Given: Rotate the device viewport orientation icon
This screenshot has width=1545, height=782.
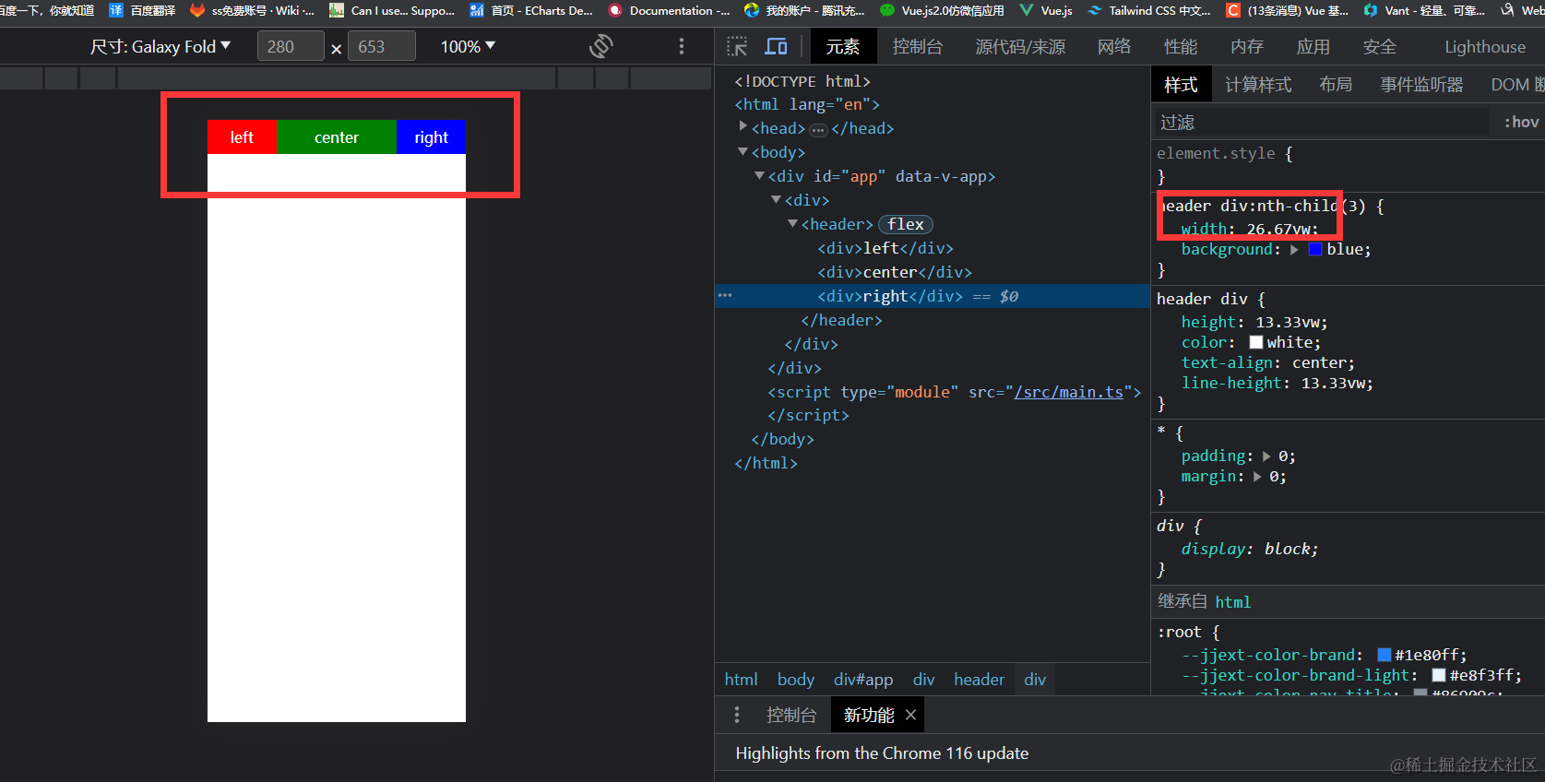Looking at the screenshot, I should click(x=601, y=46).
